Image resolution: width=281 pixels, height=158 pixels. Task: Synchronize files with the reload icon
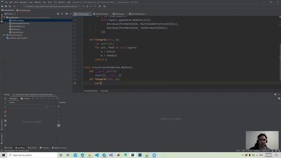[x=10, y=6]
